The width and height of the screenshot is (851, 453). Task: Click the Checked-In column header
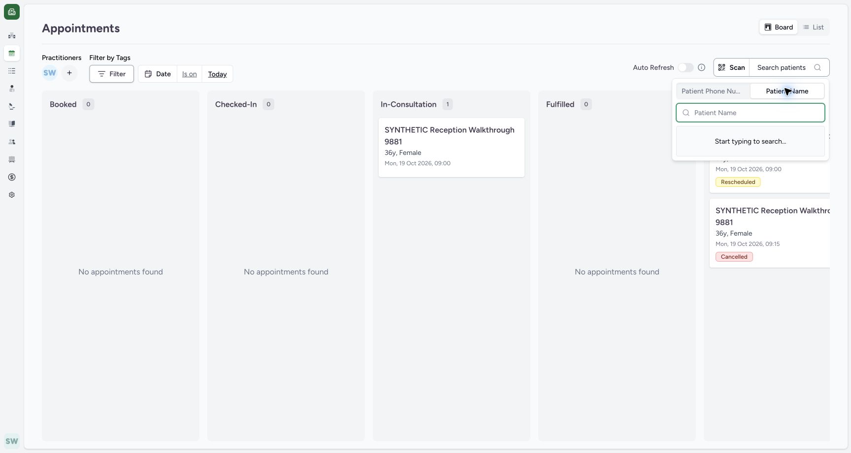click(236, 104)
